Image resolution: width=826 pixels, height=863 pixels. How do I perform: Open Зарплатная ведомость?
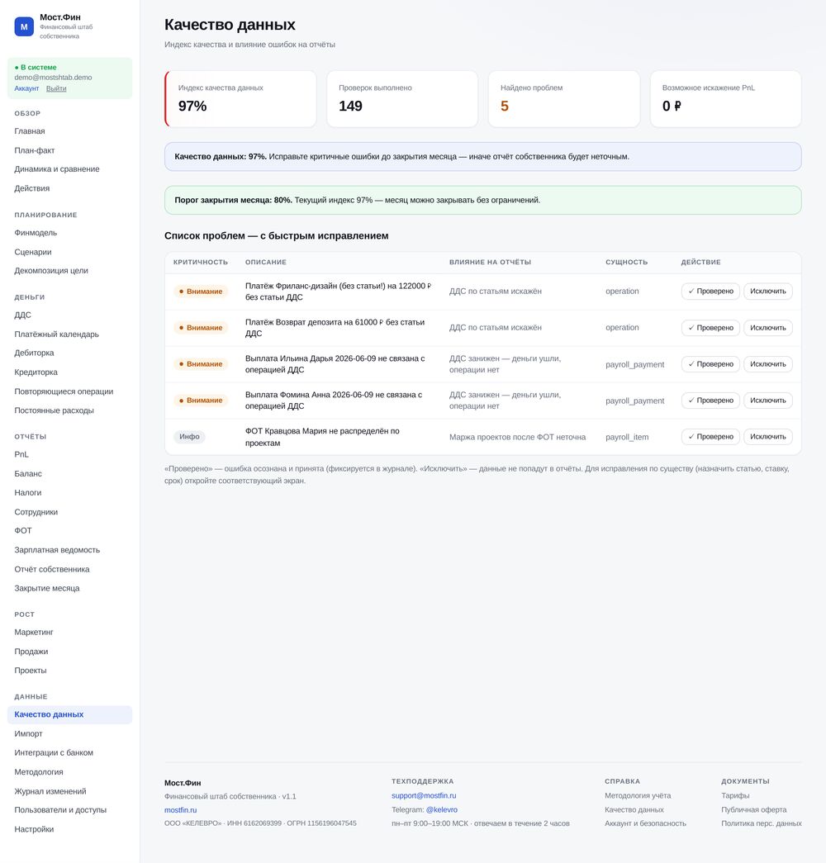point(57,550)
